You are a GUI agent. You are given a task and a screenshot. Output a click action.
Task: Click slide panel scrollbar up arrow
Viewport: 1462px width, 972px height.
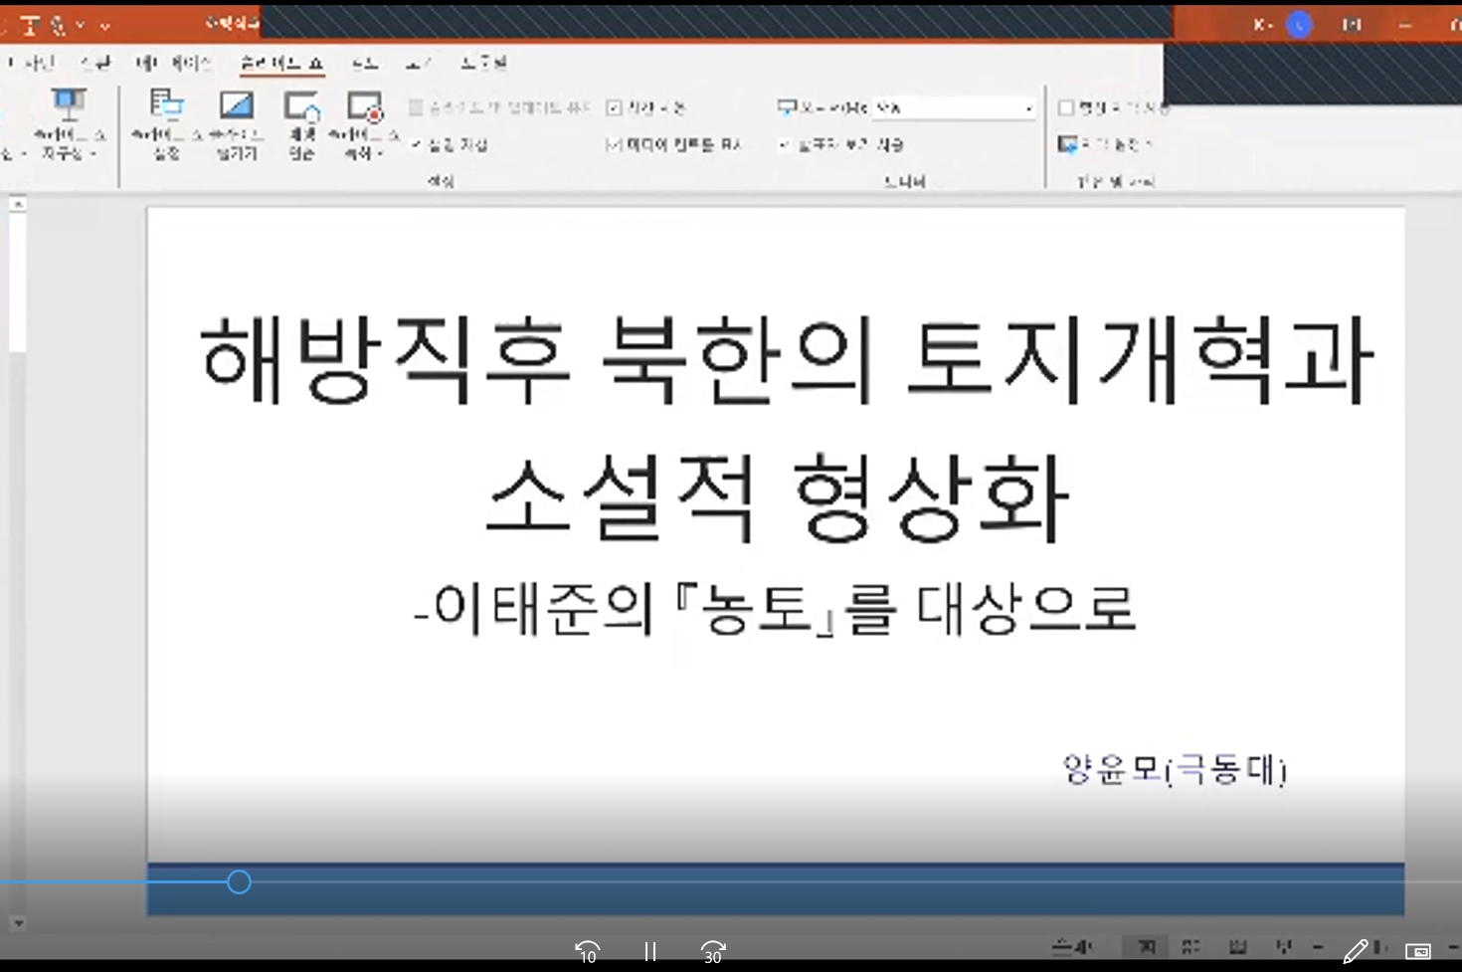[17, 204]
